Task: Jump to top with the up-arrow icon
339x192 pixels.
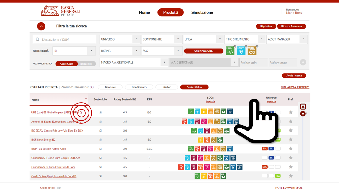Action: tap(303, 106)
